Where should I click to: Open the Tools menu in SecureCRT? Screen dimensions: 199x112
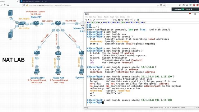tap(117, 17)
